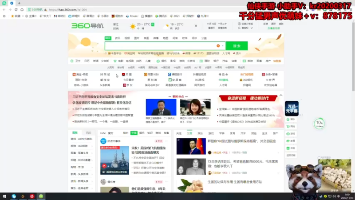
Task: Open the 收藏 star bookmarks icon
Action: point(12,16)
